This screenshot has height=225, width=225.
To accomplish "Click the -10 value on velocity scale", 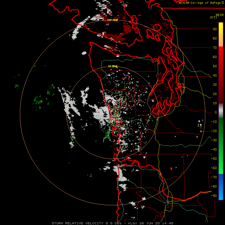I will click(x=214, y=122).
